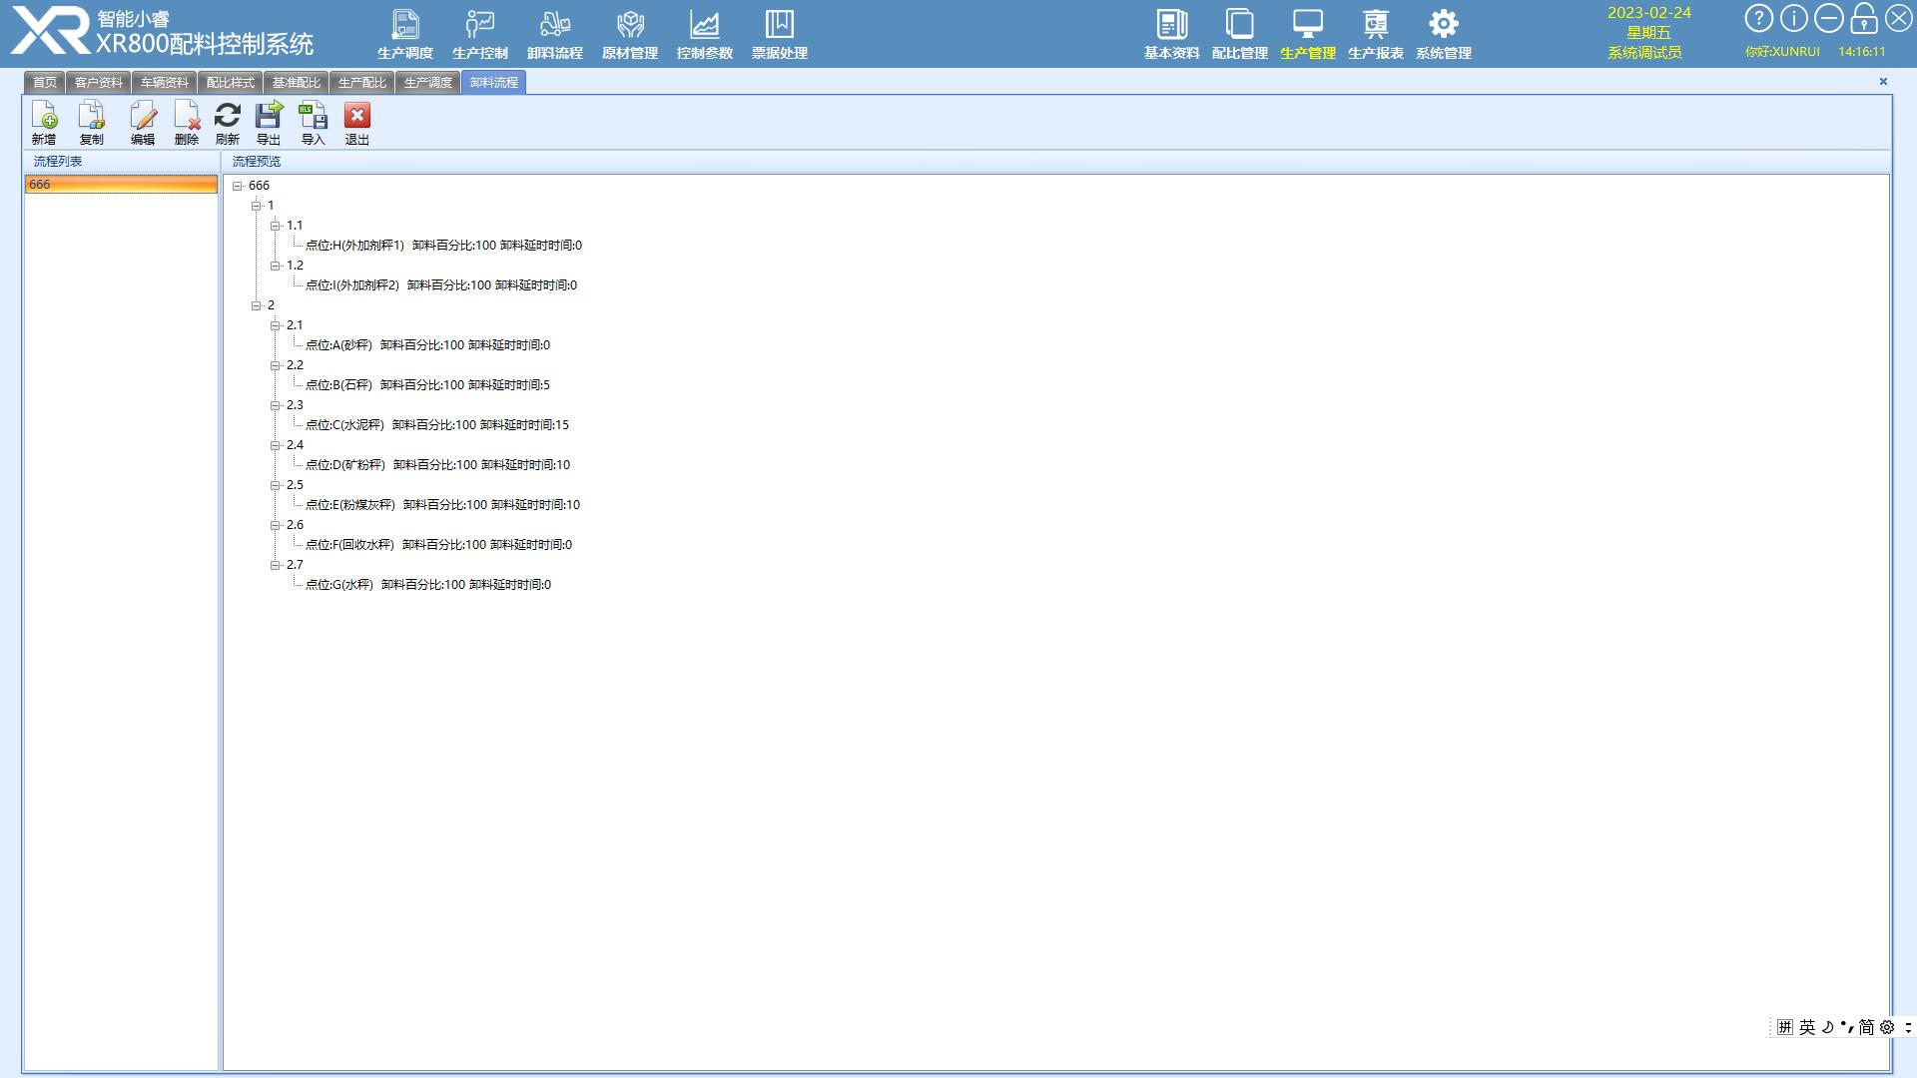The image size is (1917, 1078).
Task: Open 生产报表 section icon
Action: (1375, 35)
